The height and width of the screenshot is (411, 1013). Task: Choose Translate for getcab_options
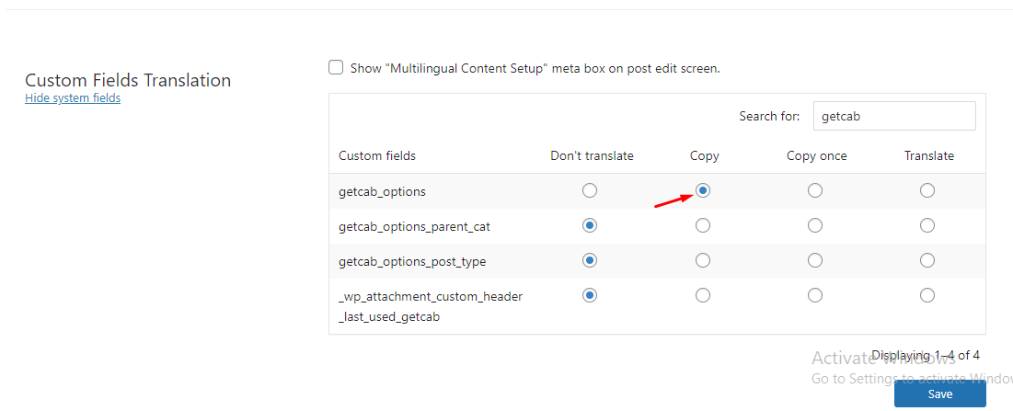point(927,190)
